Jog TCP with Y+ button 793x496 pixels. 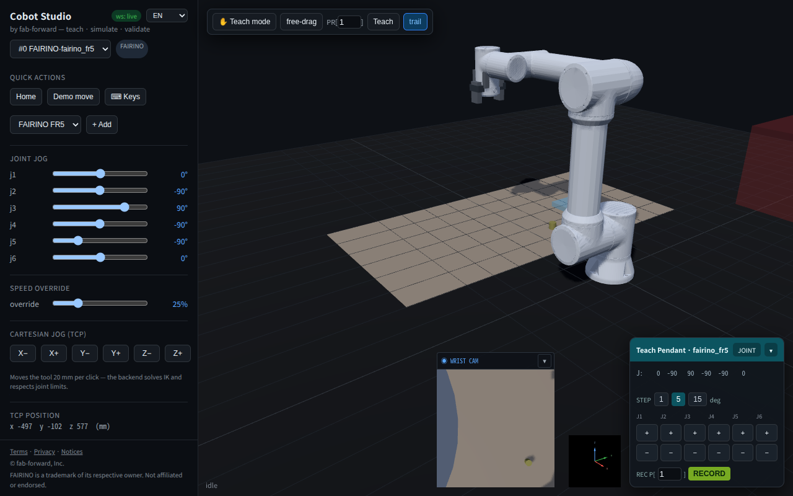click(x=116, y=353)
